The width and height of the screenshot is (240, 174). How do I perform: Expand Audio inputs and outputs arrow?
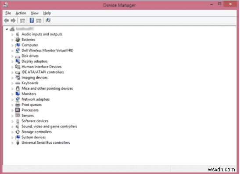(x=12, y=35)
